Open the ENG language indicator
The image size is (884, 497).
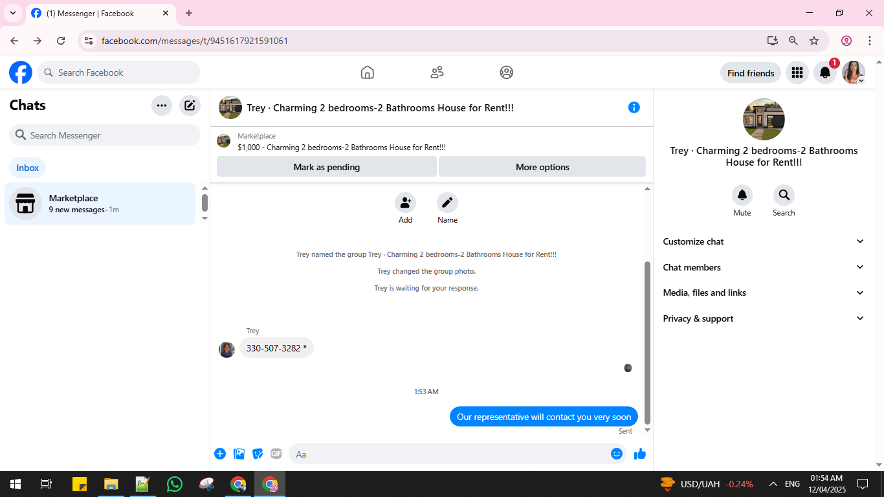point(792,484)
